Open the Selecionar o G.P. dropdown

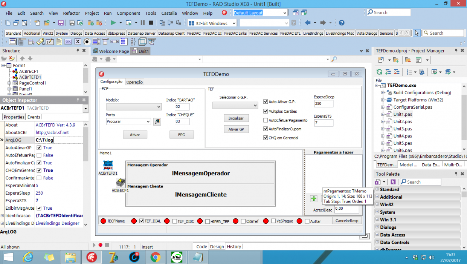(255, 106)
